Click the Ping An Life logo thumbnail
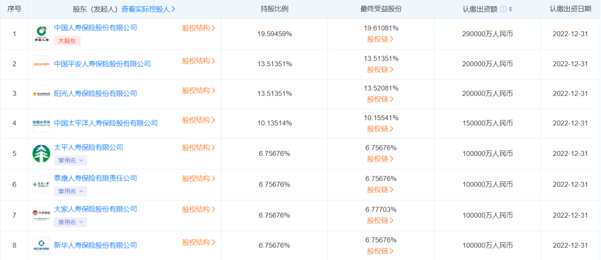The image size is (601, 260). pos(41,65)
